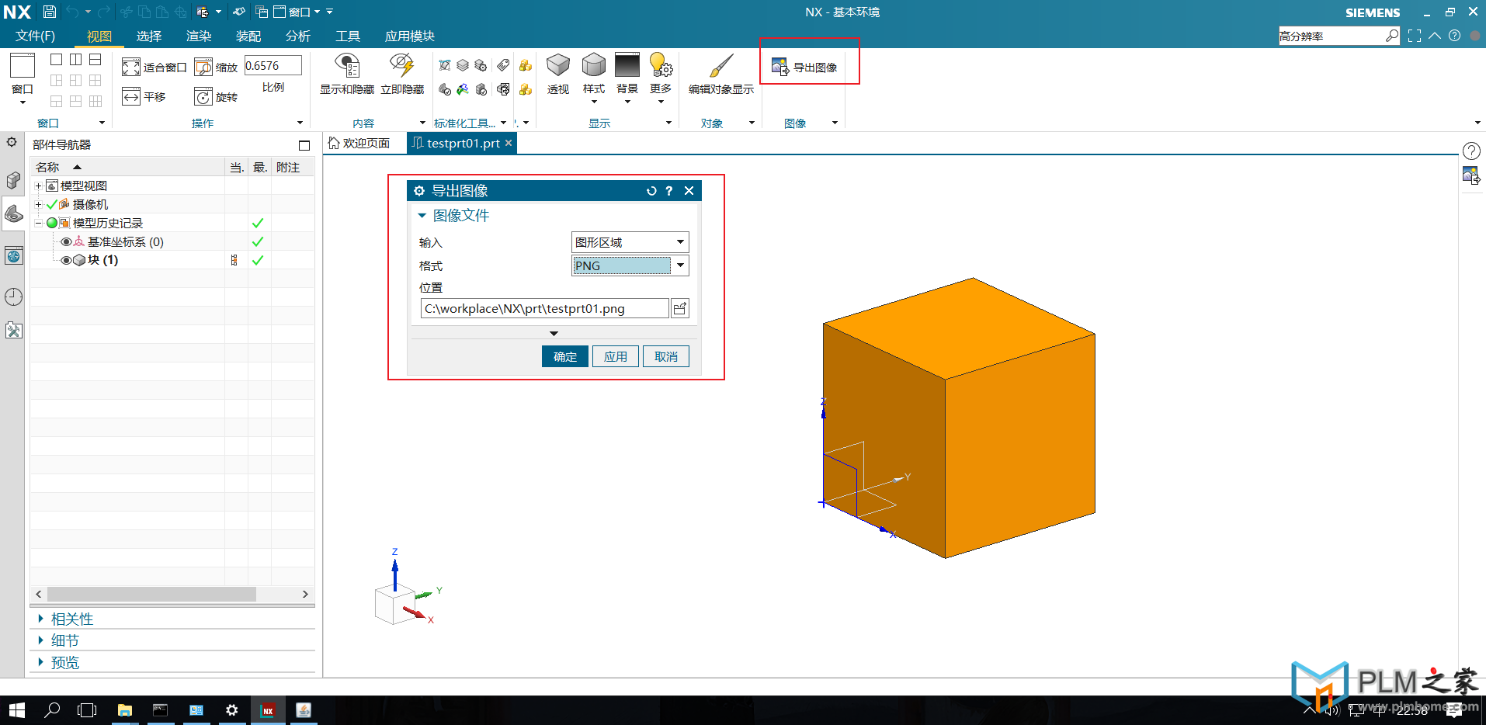Expand the 摄像机 tree node
The height and width of the screenshot is (725, 1486).
click(x=38, y=205)
